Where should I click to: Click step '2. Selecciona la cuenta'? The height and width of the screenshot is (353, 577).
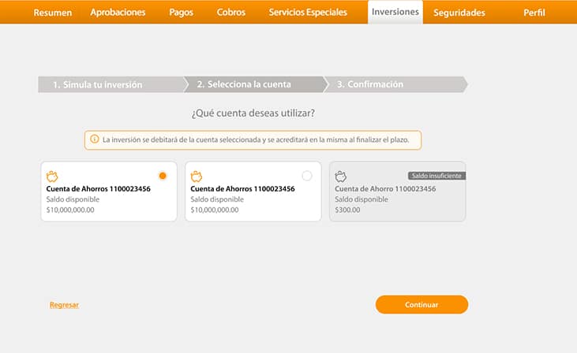244,84
